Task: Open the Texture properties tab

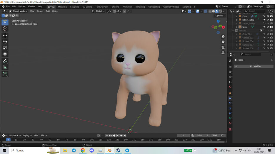Action: pos(230,129)
